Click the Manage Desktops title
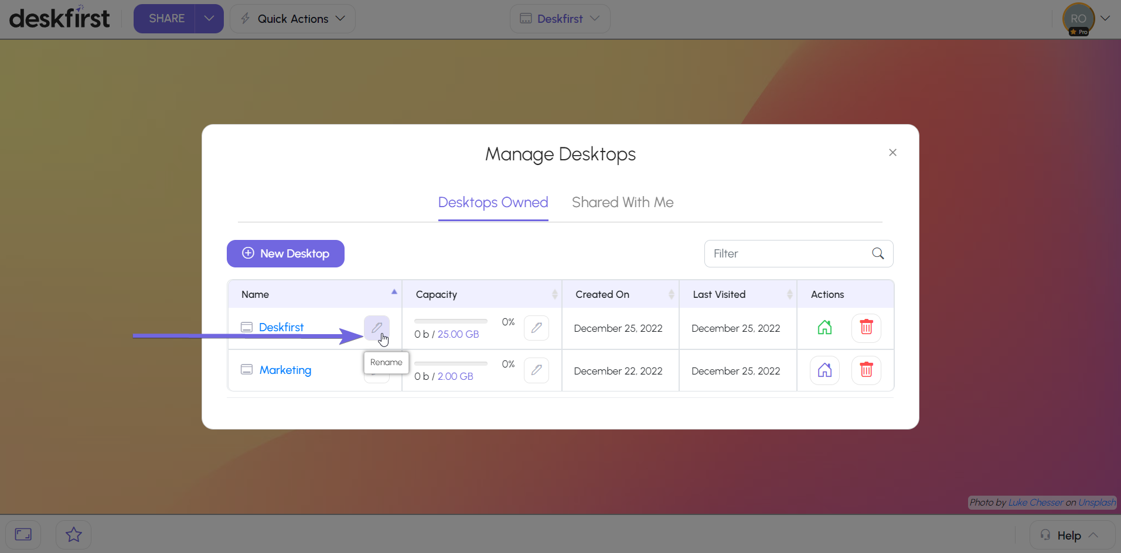This screenshot has width=1121, height=553. tap(560, 154)
